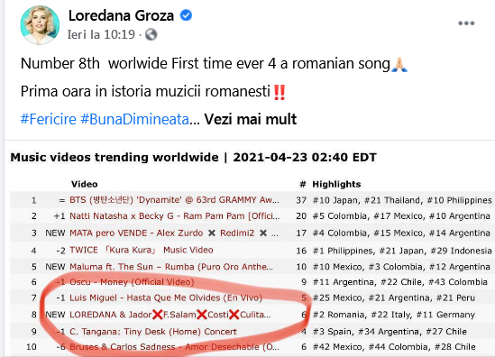
Task: Open Maluma Rumba video link
Action: (x=171, y=267)
